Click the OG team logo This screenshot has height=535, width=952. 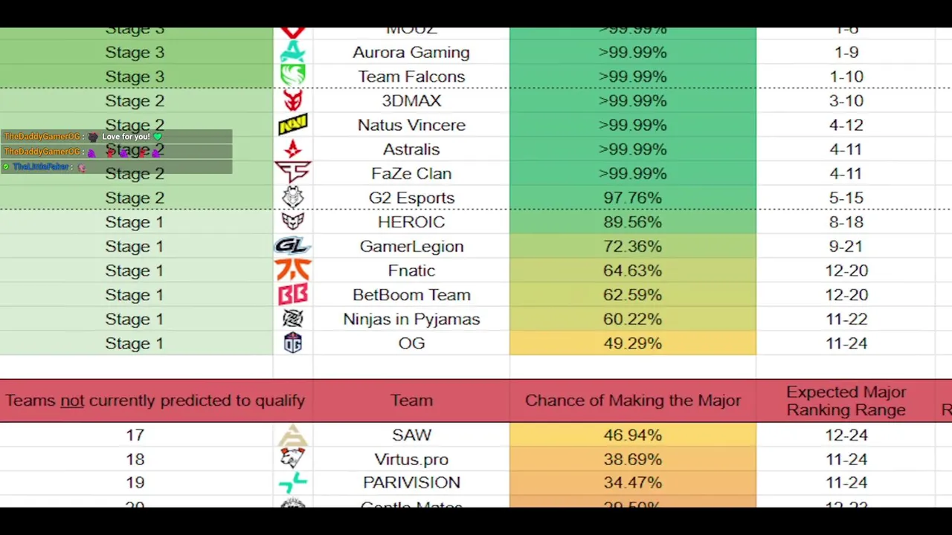(293, 343)
